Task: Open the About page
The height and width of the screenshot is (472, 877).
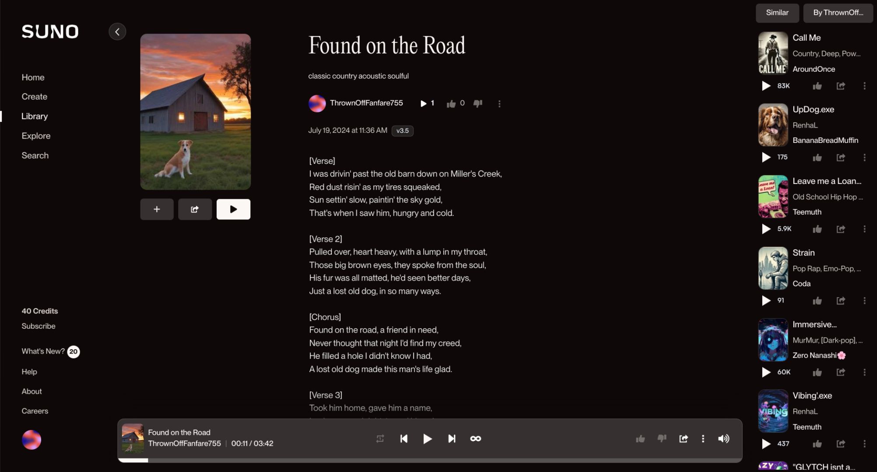Action: [x=32, y=392]
